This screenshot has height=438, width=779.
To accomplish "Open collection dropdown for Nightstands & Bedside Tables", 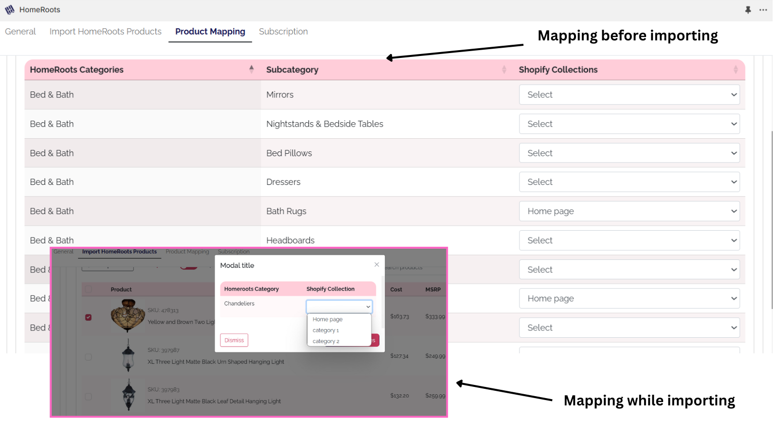I will pyautogui.click(x=630, y=124).
